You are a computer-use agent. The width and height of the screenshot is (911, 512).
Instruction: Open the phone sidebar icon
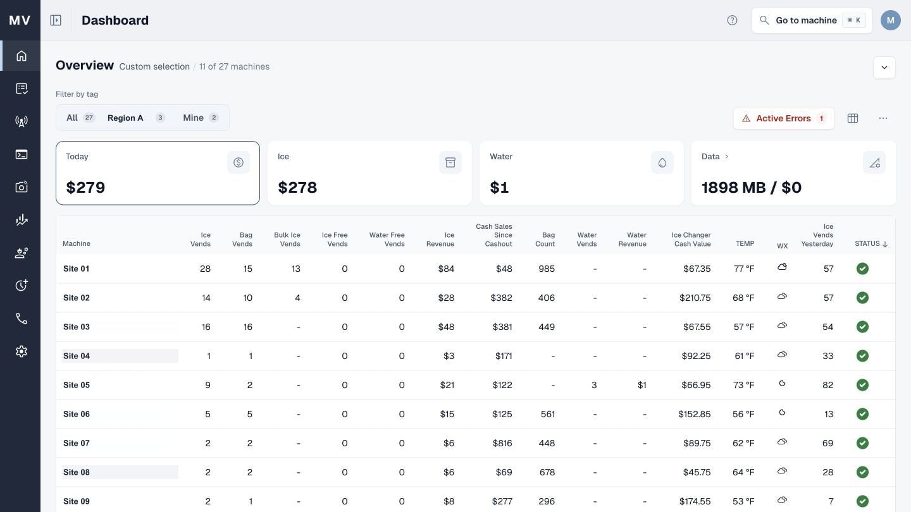[x=22, y=319]
